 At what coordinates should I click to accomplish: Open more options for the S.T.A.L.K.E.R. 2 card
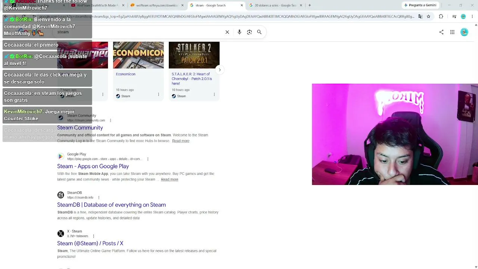pos(214,95)
